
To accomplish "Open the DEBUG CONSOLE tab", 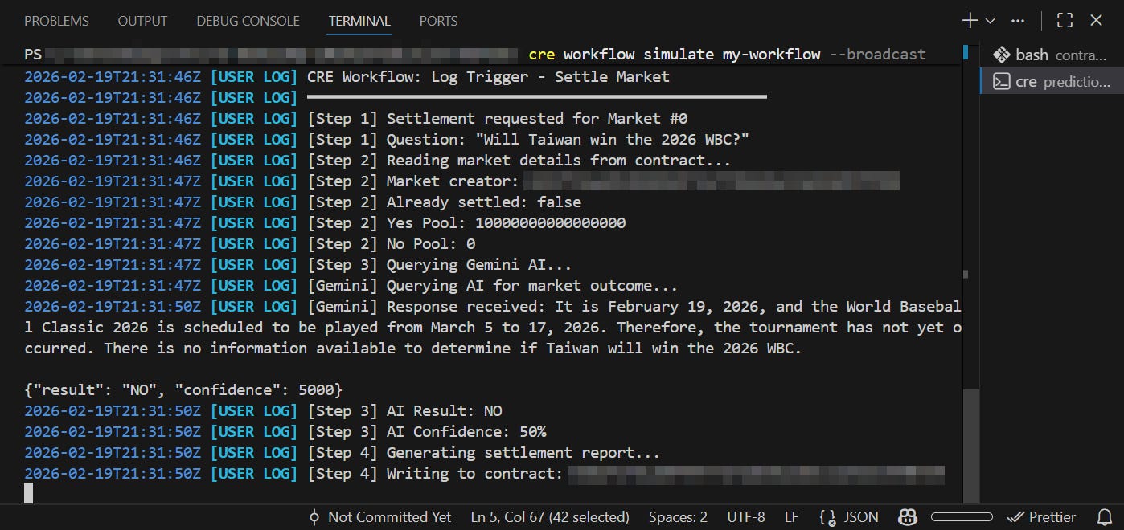I will 248,21.
